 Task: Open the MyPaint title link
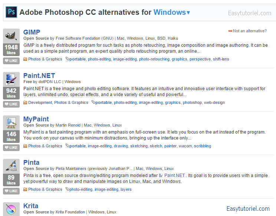(x=36, y=119)
